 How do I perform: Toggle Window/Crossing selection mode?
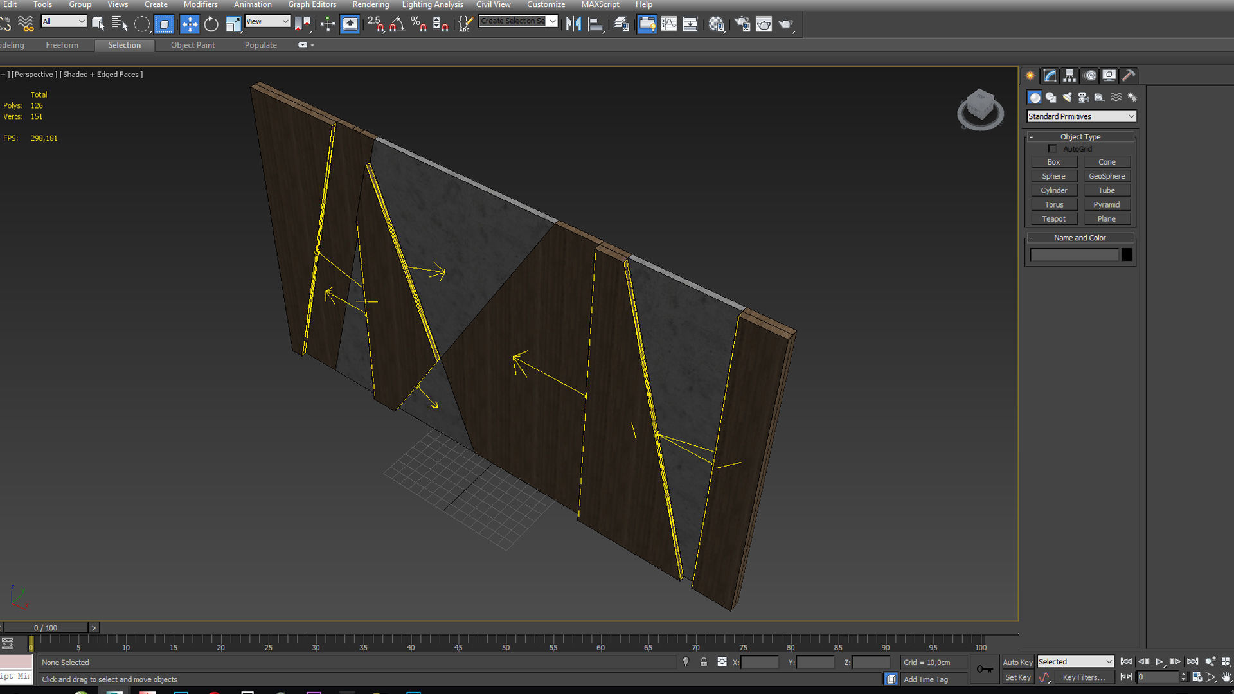click(165, 24)
